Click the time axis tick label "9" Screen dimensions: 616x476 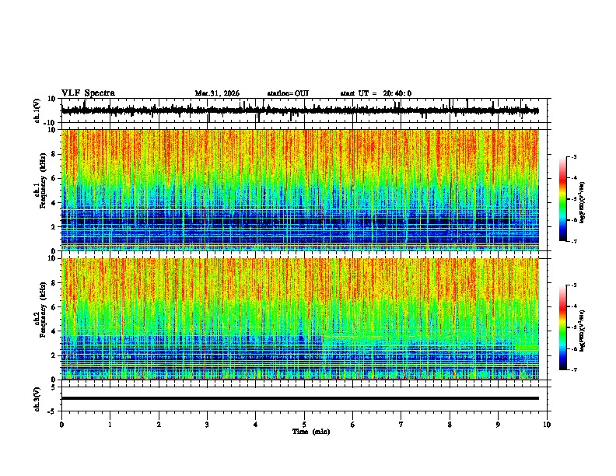[x=498, y=425]
